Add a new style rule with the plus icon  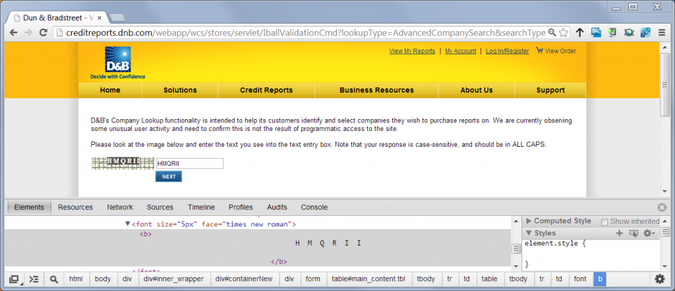(x=619, y=233)
